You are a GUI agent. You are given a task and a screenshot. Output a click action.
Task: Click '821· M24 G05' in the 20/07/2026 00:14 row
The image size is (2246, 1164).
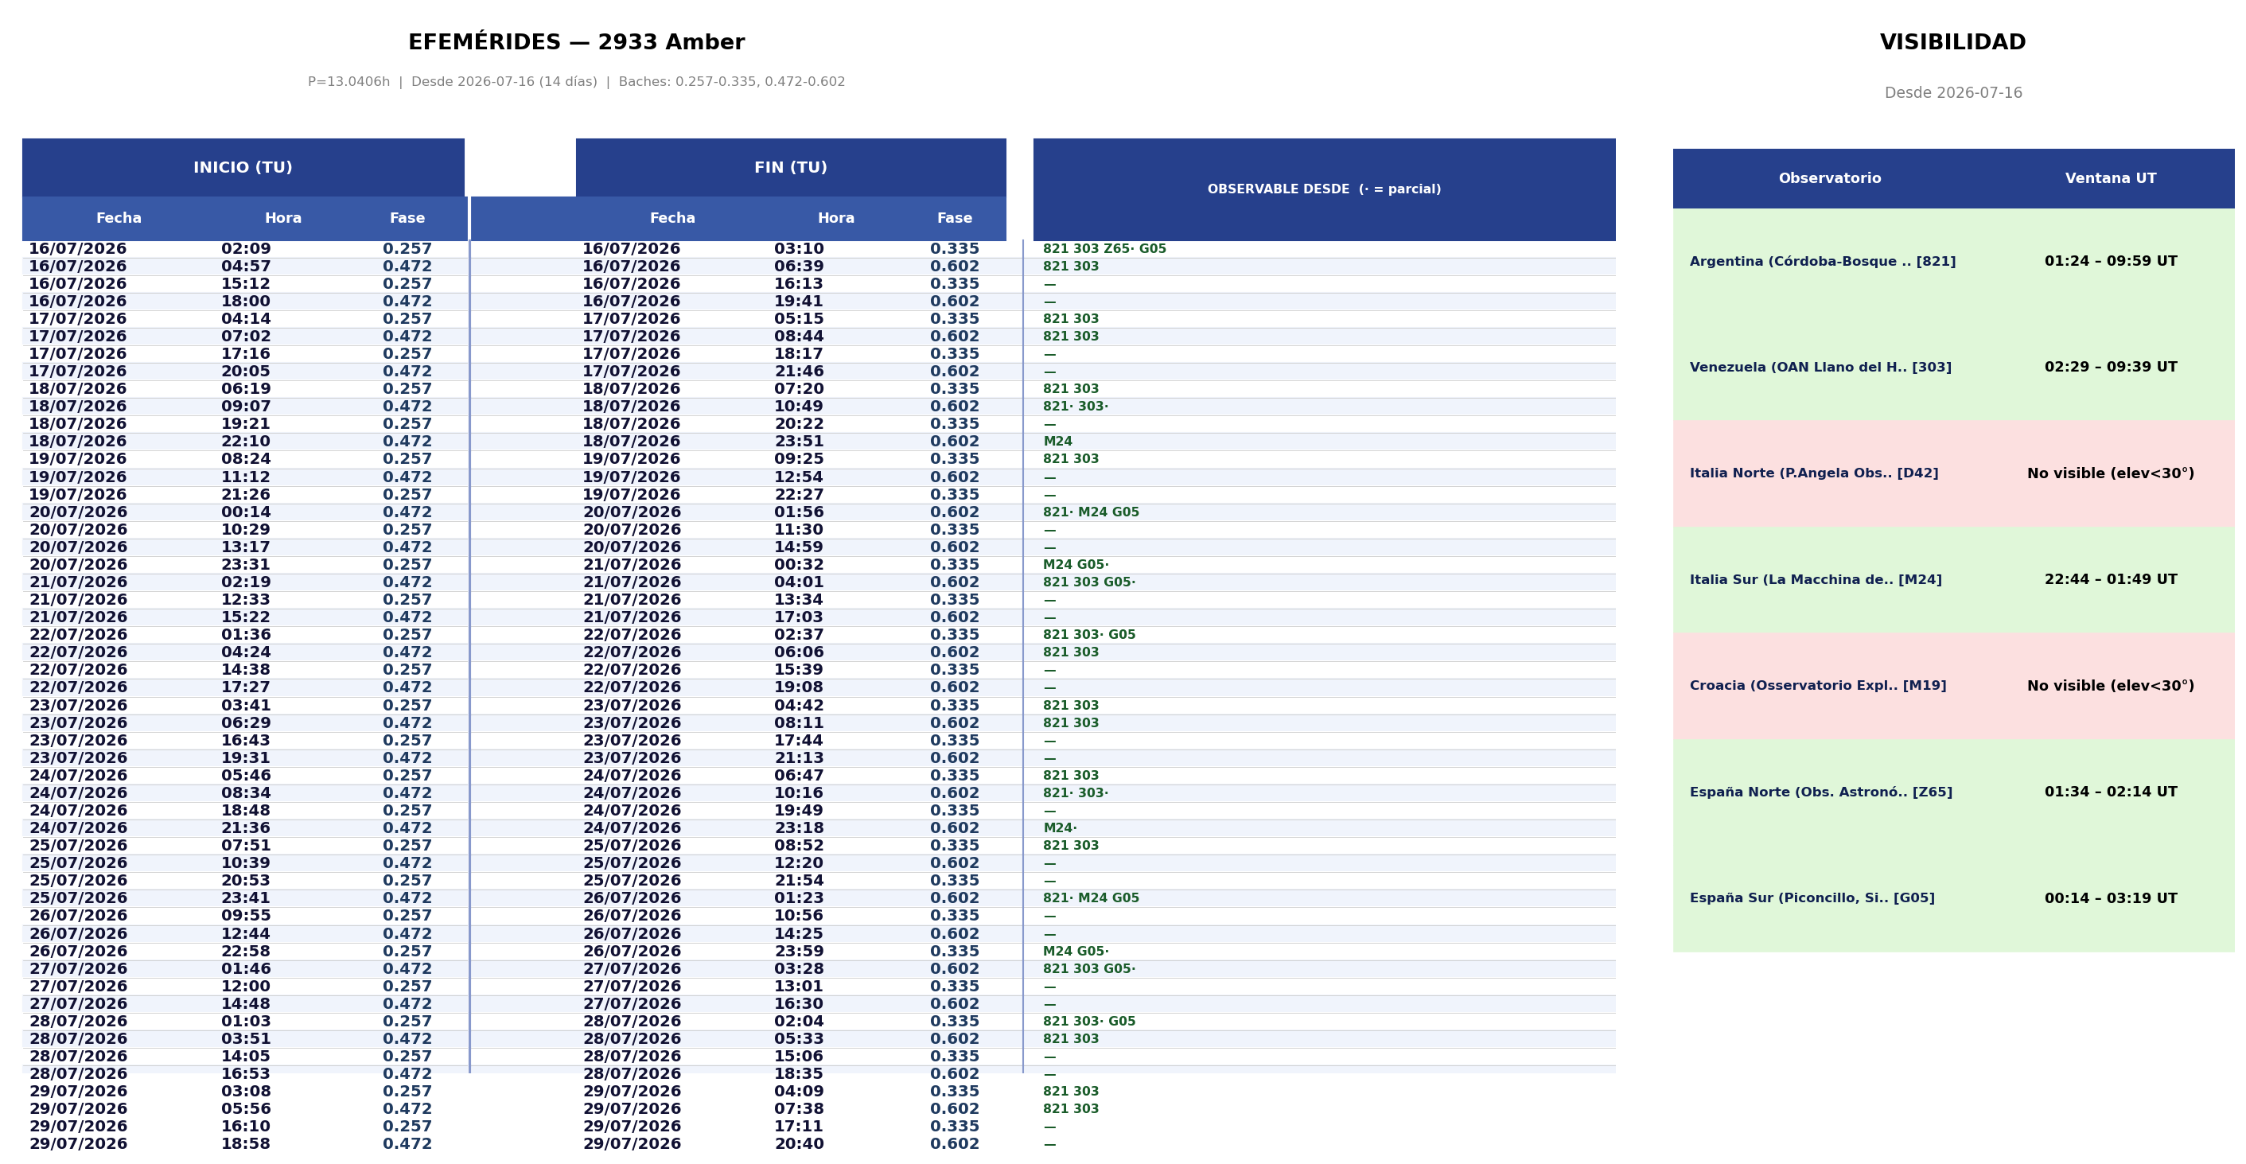[x=1091, y=512]
